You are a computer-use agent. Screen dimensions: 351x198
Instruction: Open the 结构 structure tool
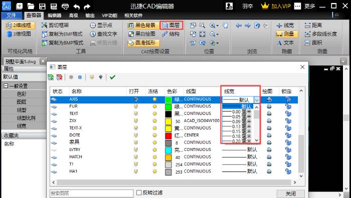tap(171, 34)
